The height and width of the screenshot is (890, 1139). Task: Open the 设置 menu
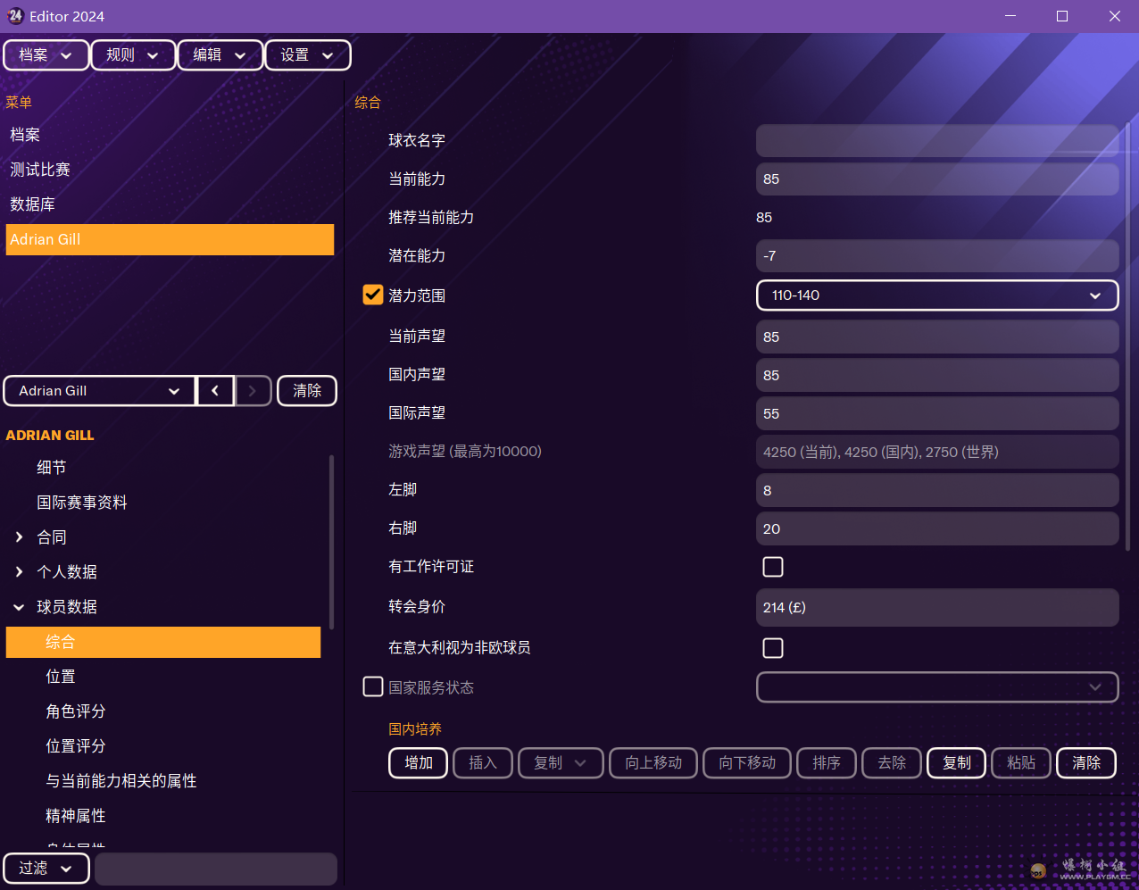tap(307, 55)
